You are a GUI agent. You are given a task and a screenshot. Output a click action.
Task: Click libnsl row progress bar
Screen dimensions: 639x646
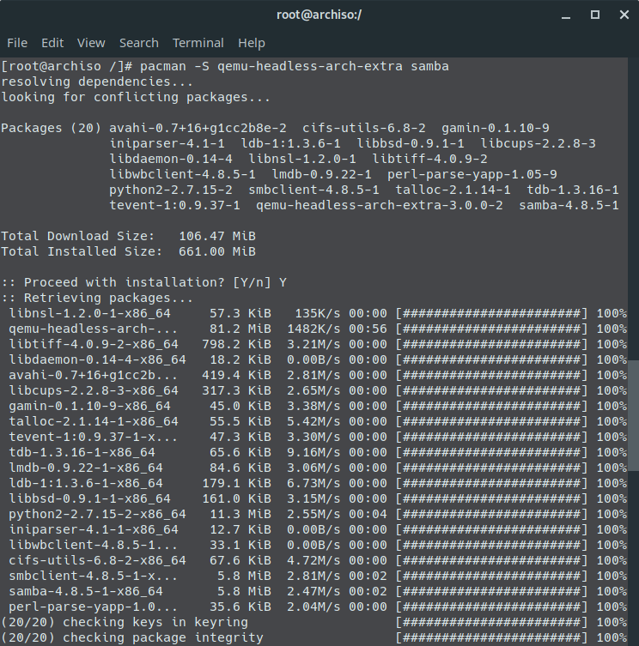491,313
